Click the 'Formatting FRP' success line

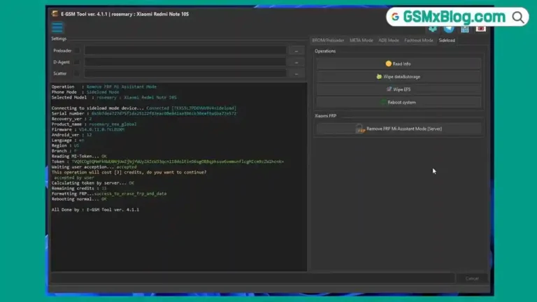coord(109,194)
